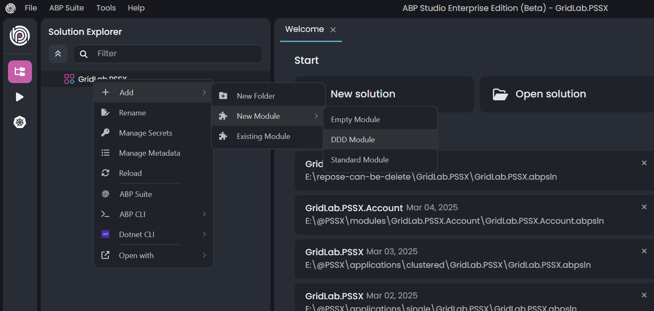This screenshot has height=311, width=654.
Task: Click the plus icon beside Add
Action: tap(106, 92)
